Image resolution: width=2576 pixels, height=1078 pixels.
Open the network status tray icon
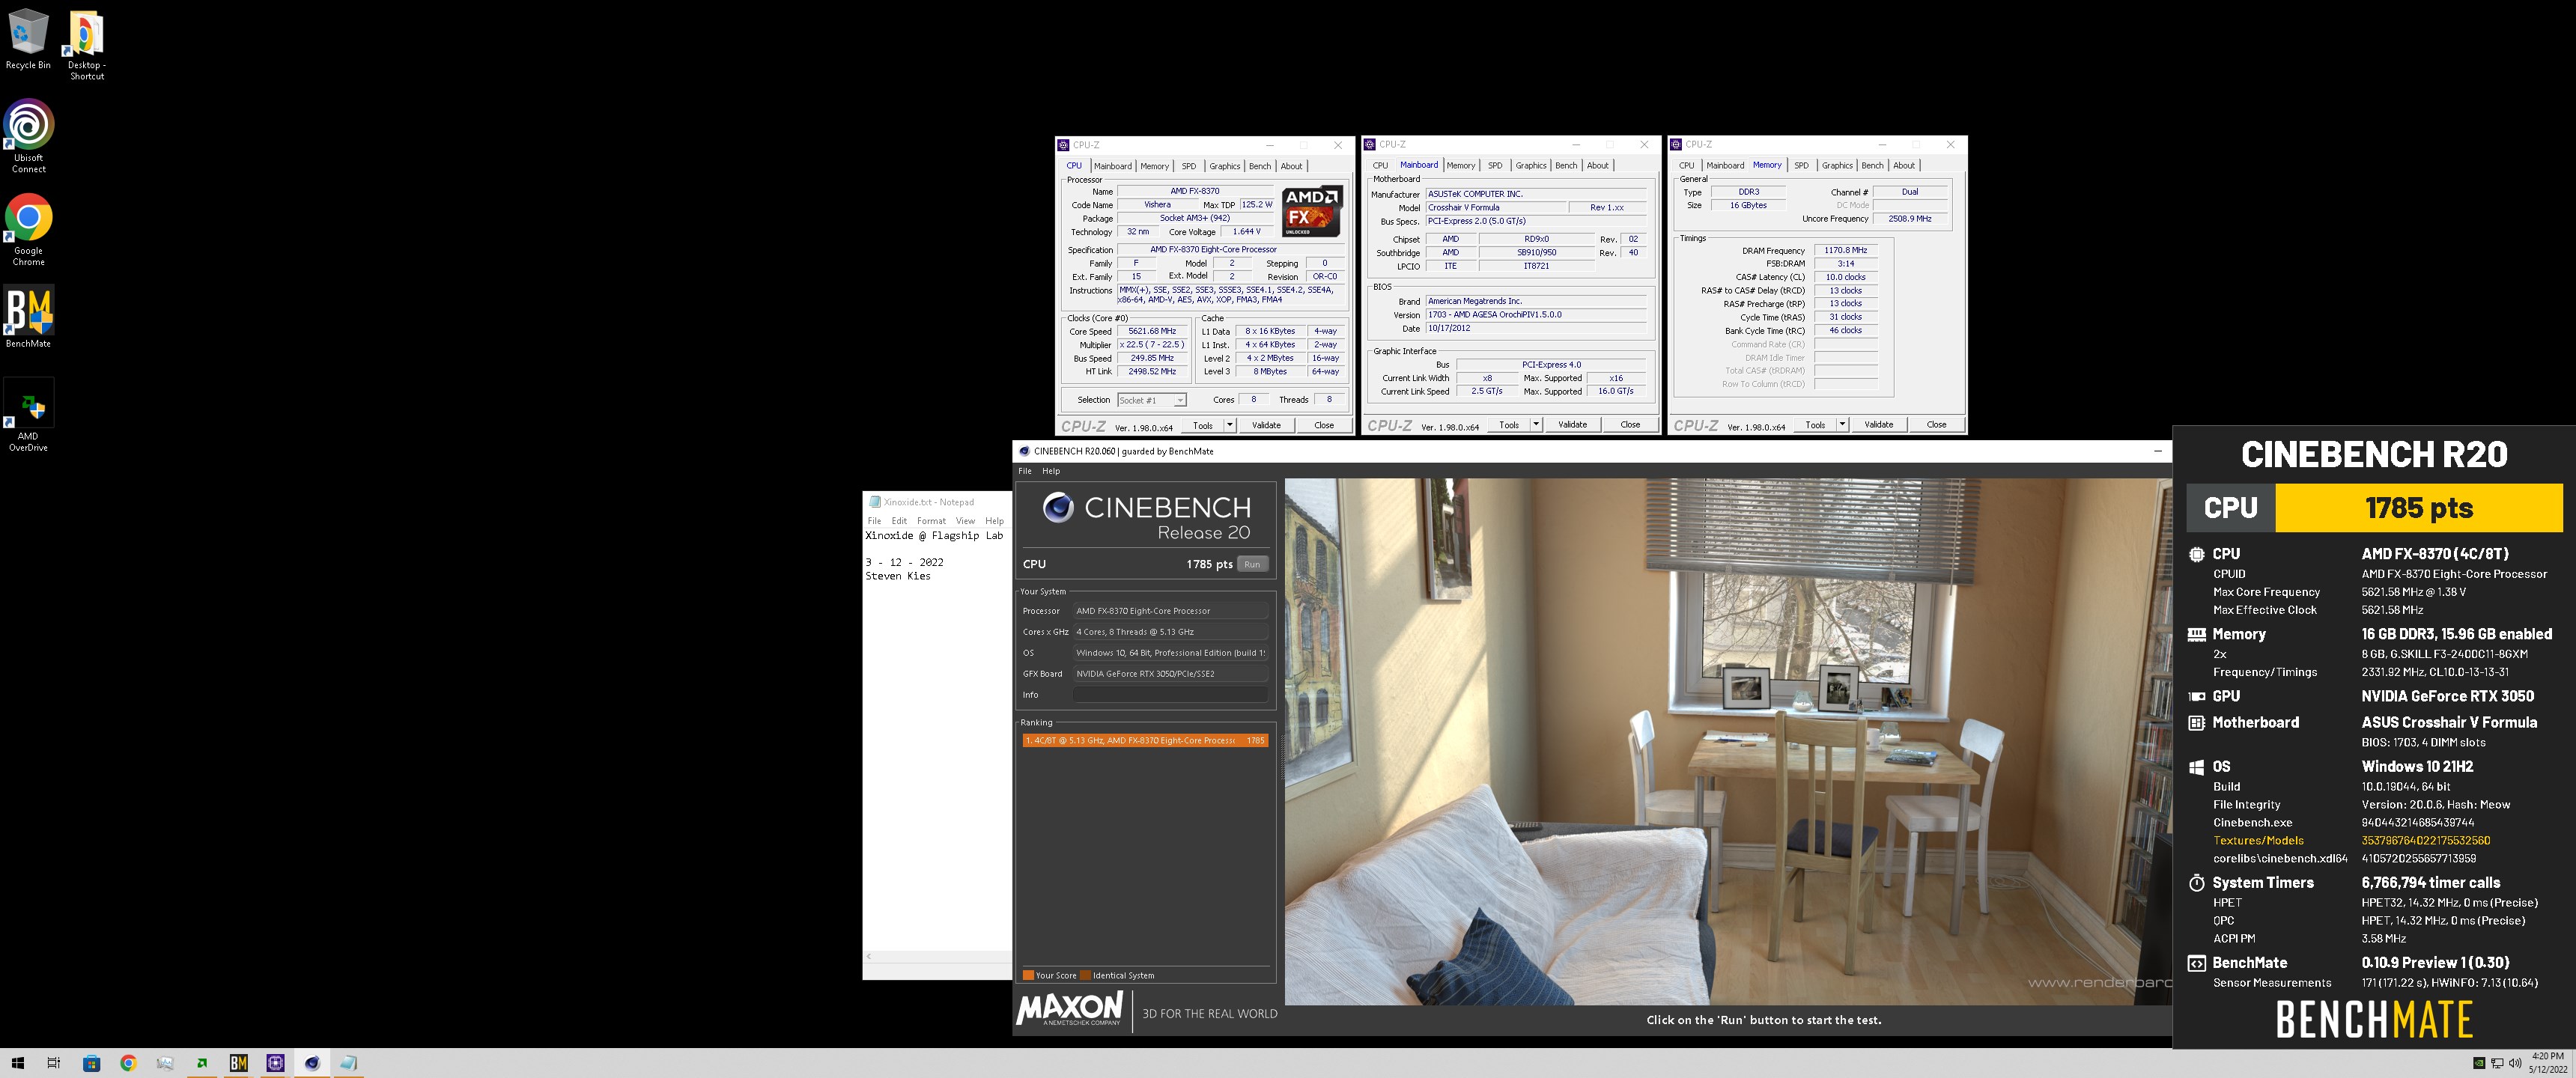[x=2496, y=1063]
